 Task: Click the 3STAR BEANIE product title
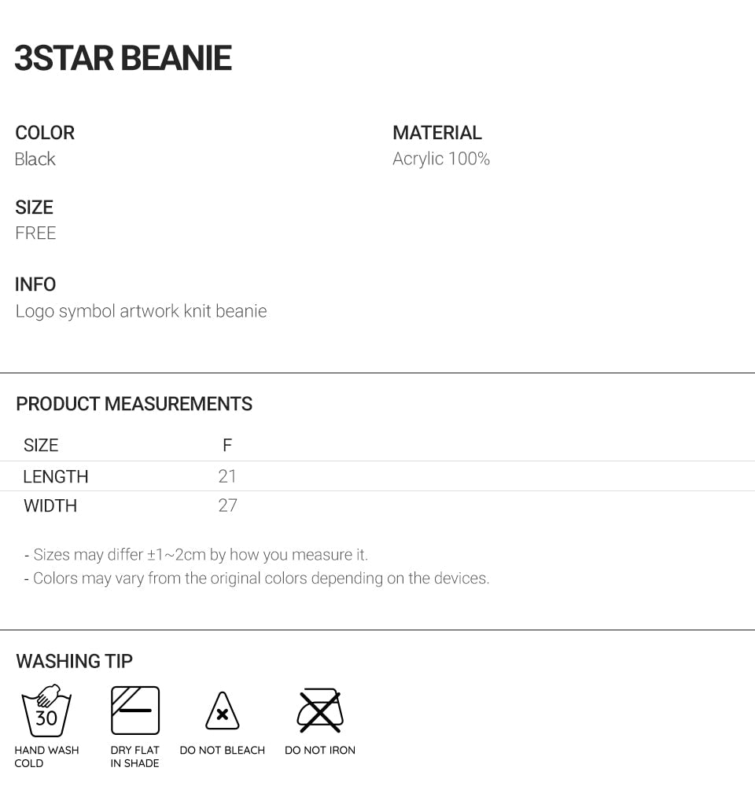pyautogui.click(x=123, y=59)
